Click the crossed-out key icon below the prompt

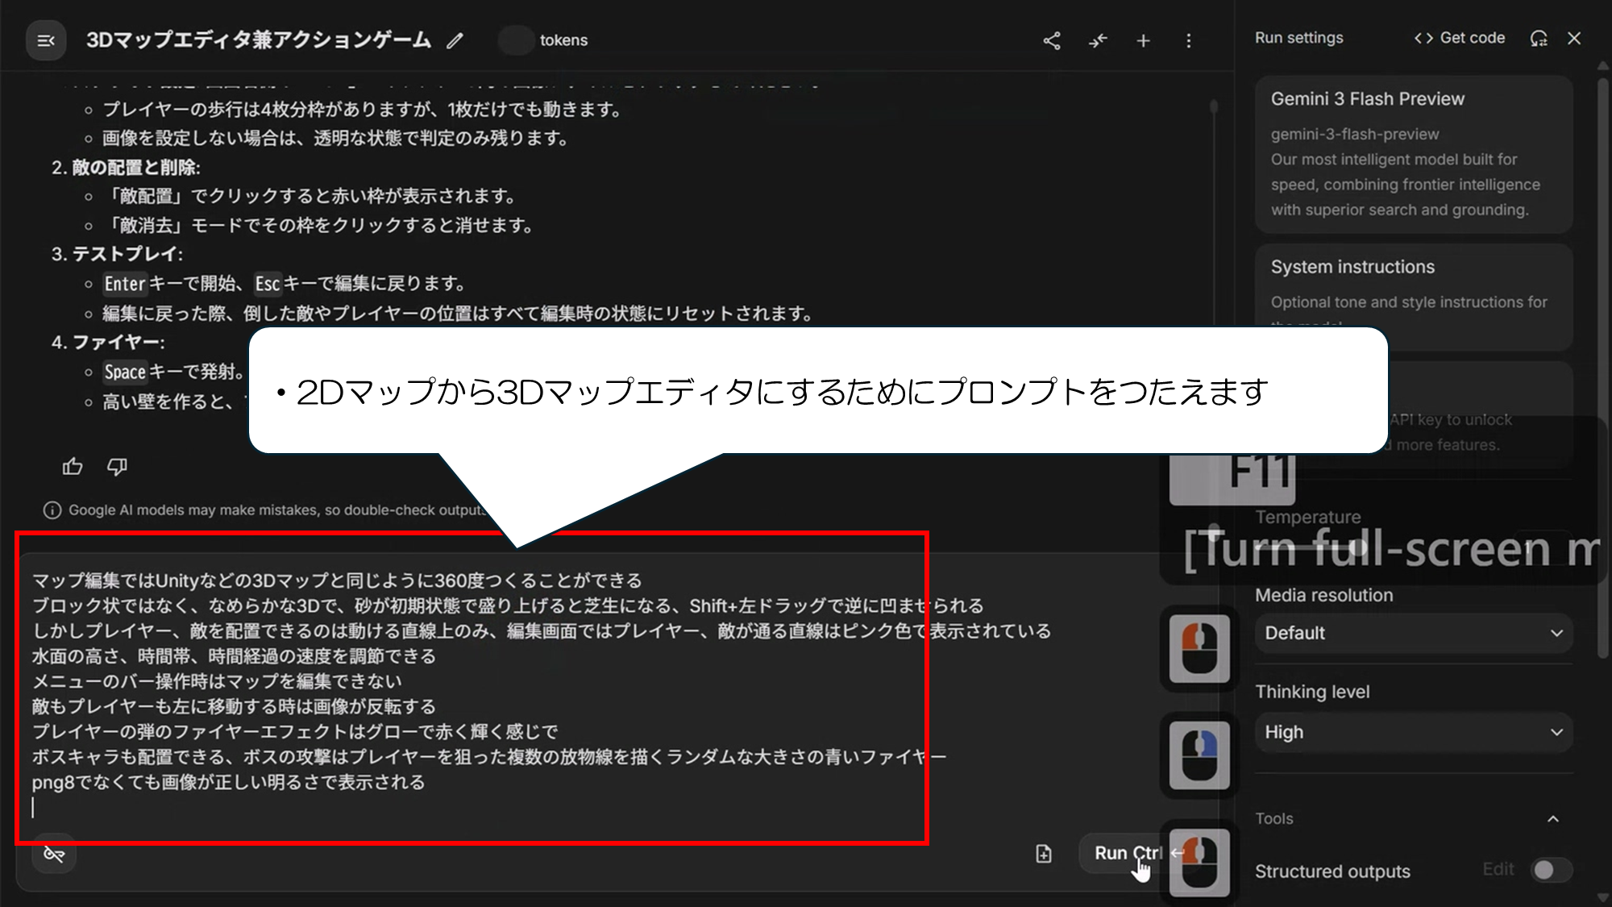point(54,854)
